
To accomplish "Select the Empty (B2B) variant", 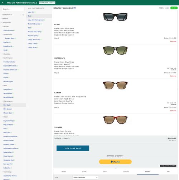I will [32, 47].
